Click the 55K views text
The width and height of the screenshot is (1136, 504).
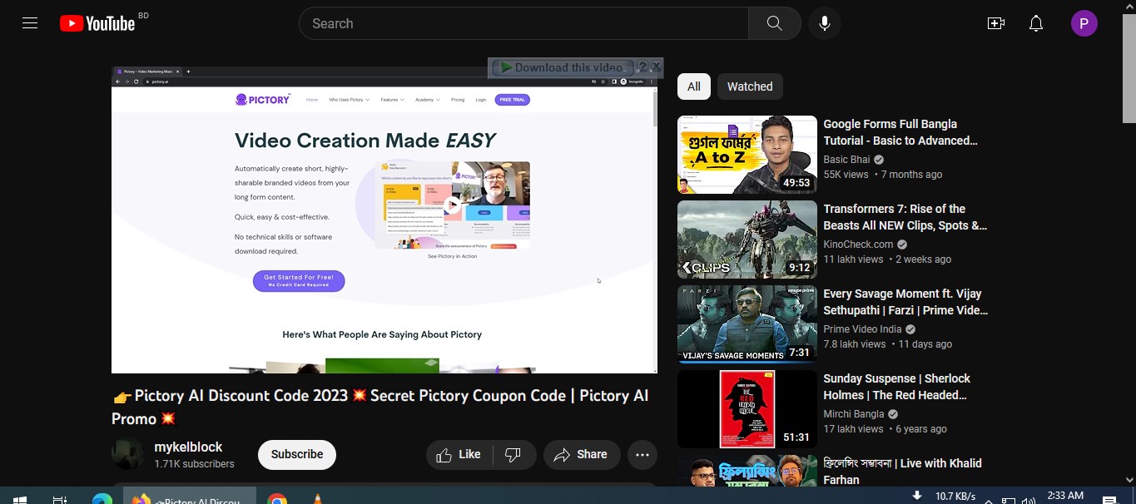click(846, 175)
